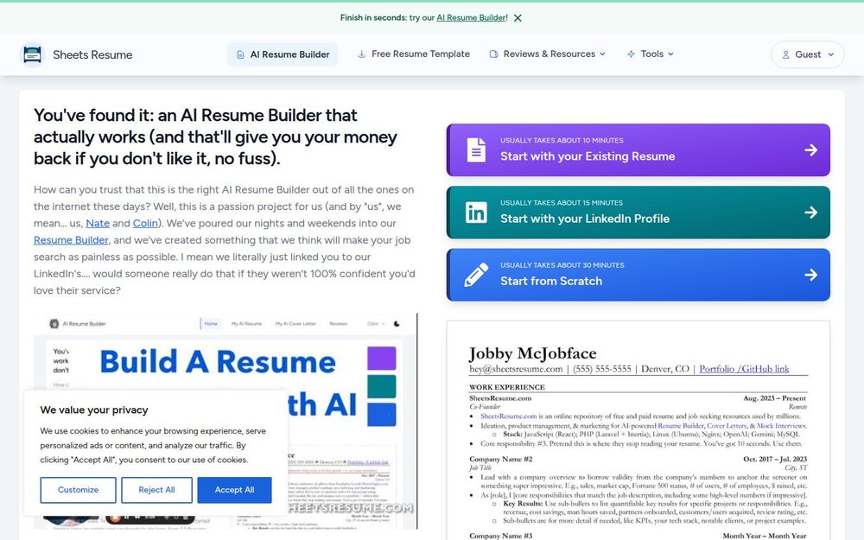Click the LinkedIn logo icon
The height and width of the screenshot is (540, 864).
pos(476,213)
